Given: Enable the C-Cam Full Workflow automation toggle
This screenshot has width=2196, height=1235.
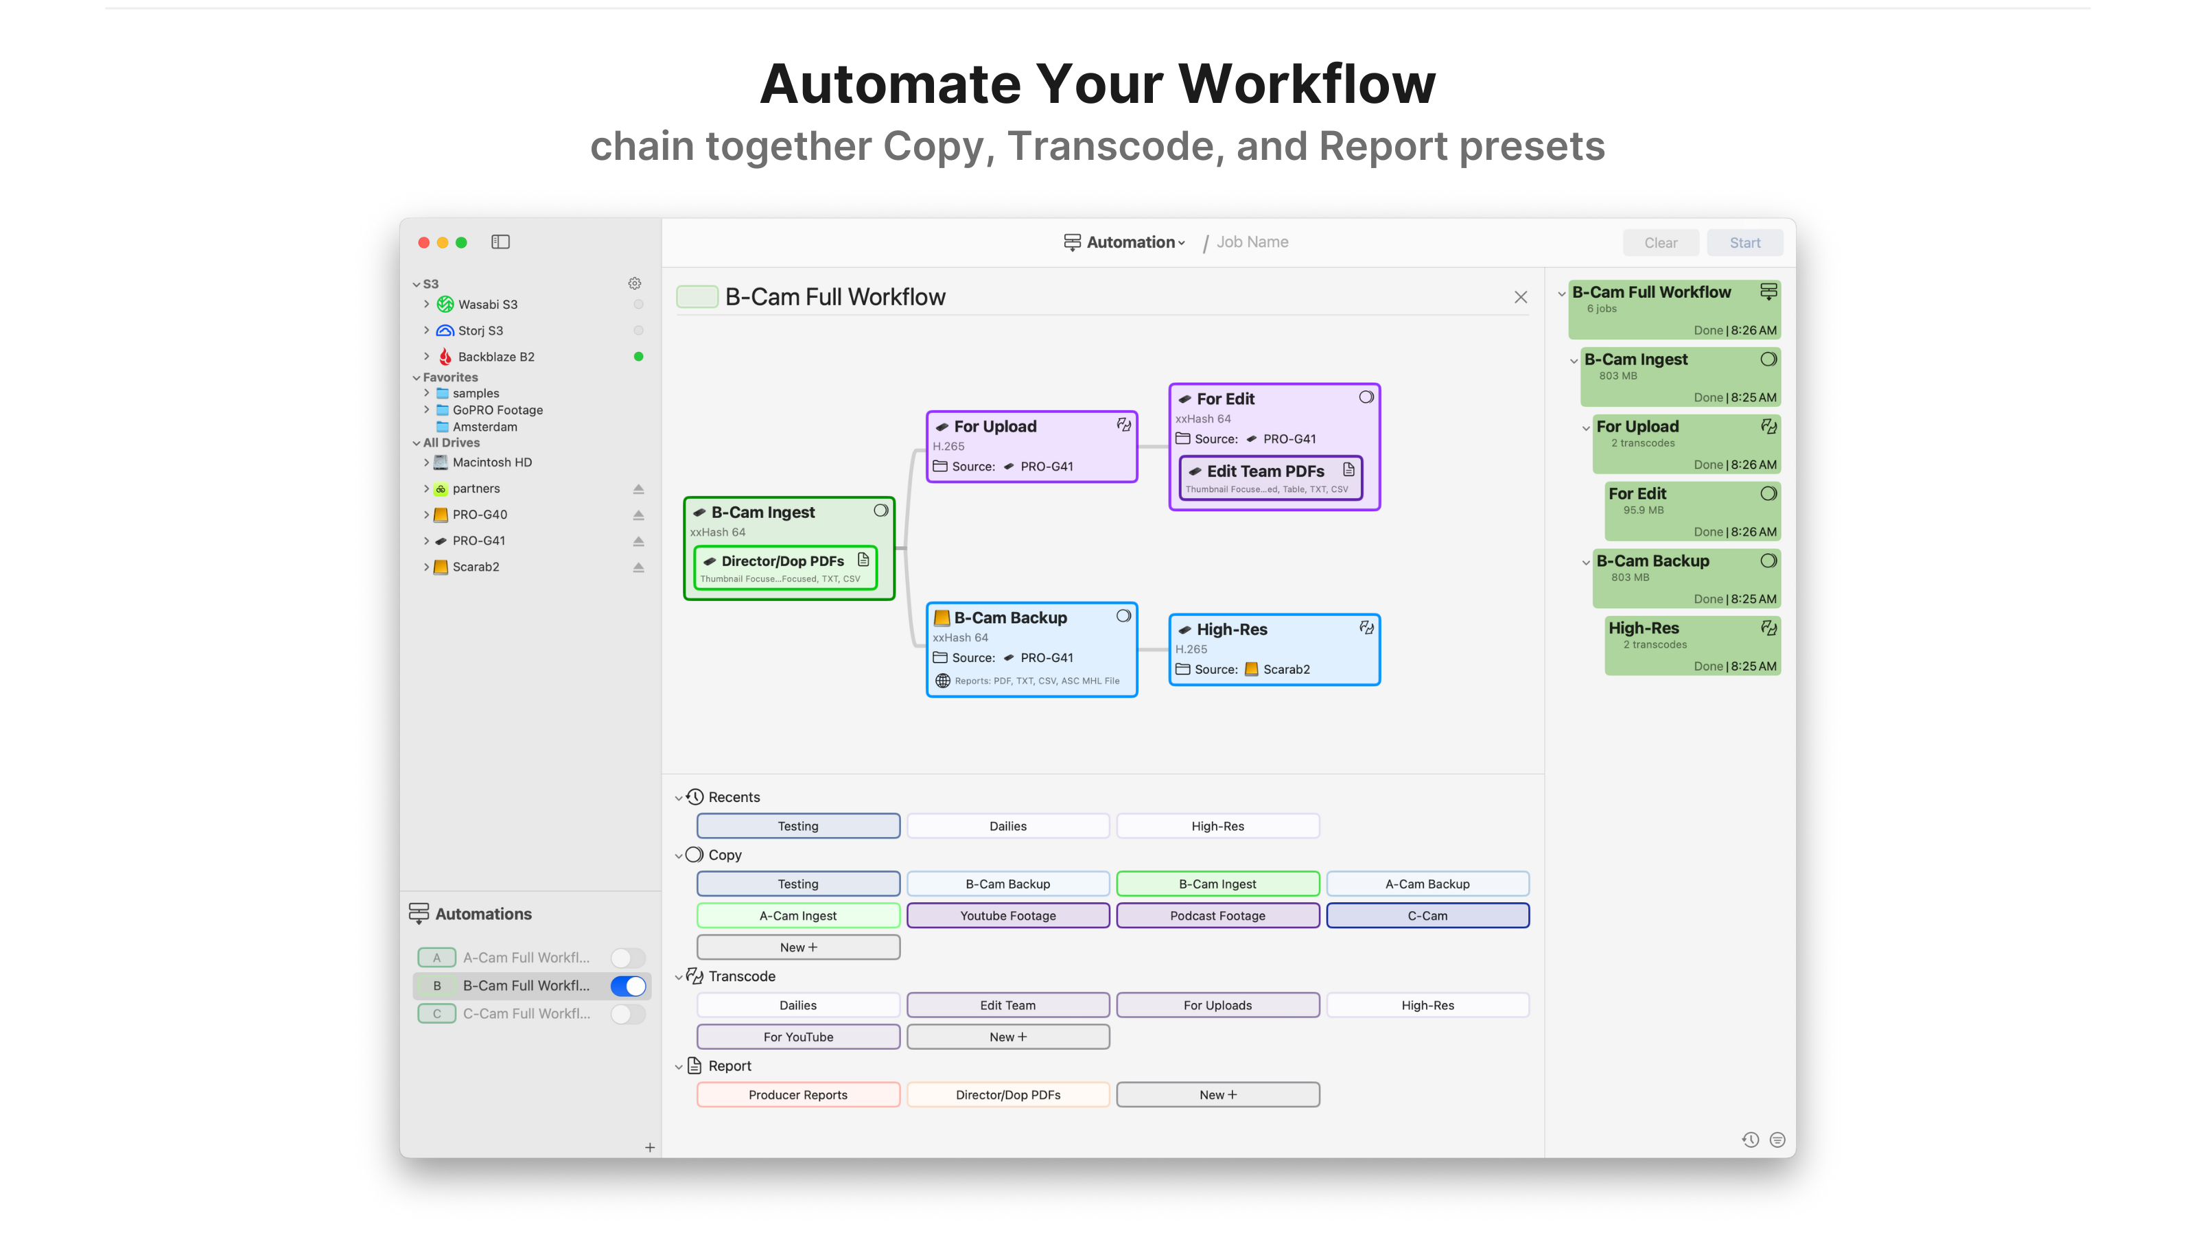Looking at the screenshot, I should click(x=629, y=1014).
